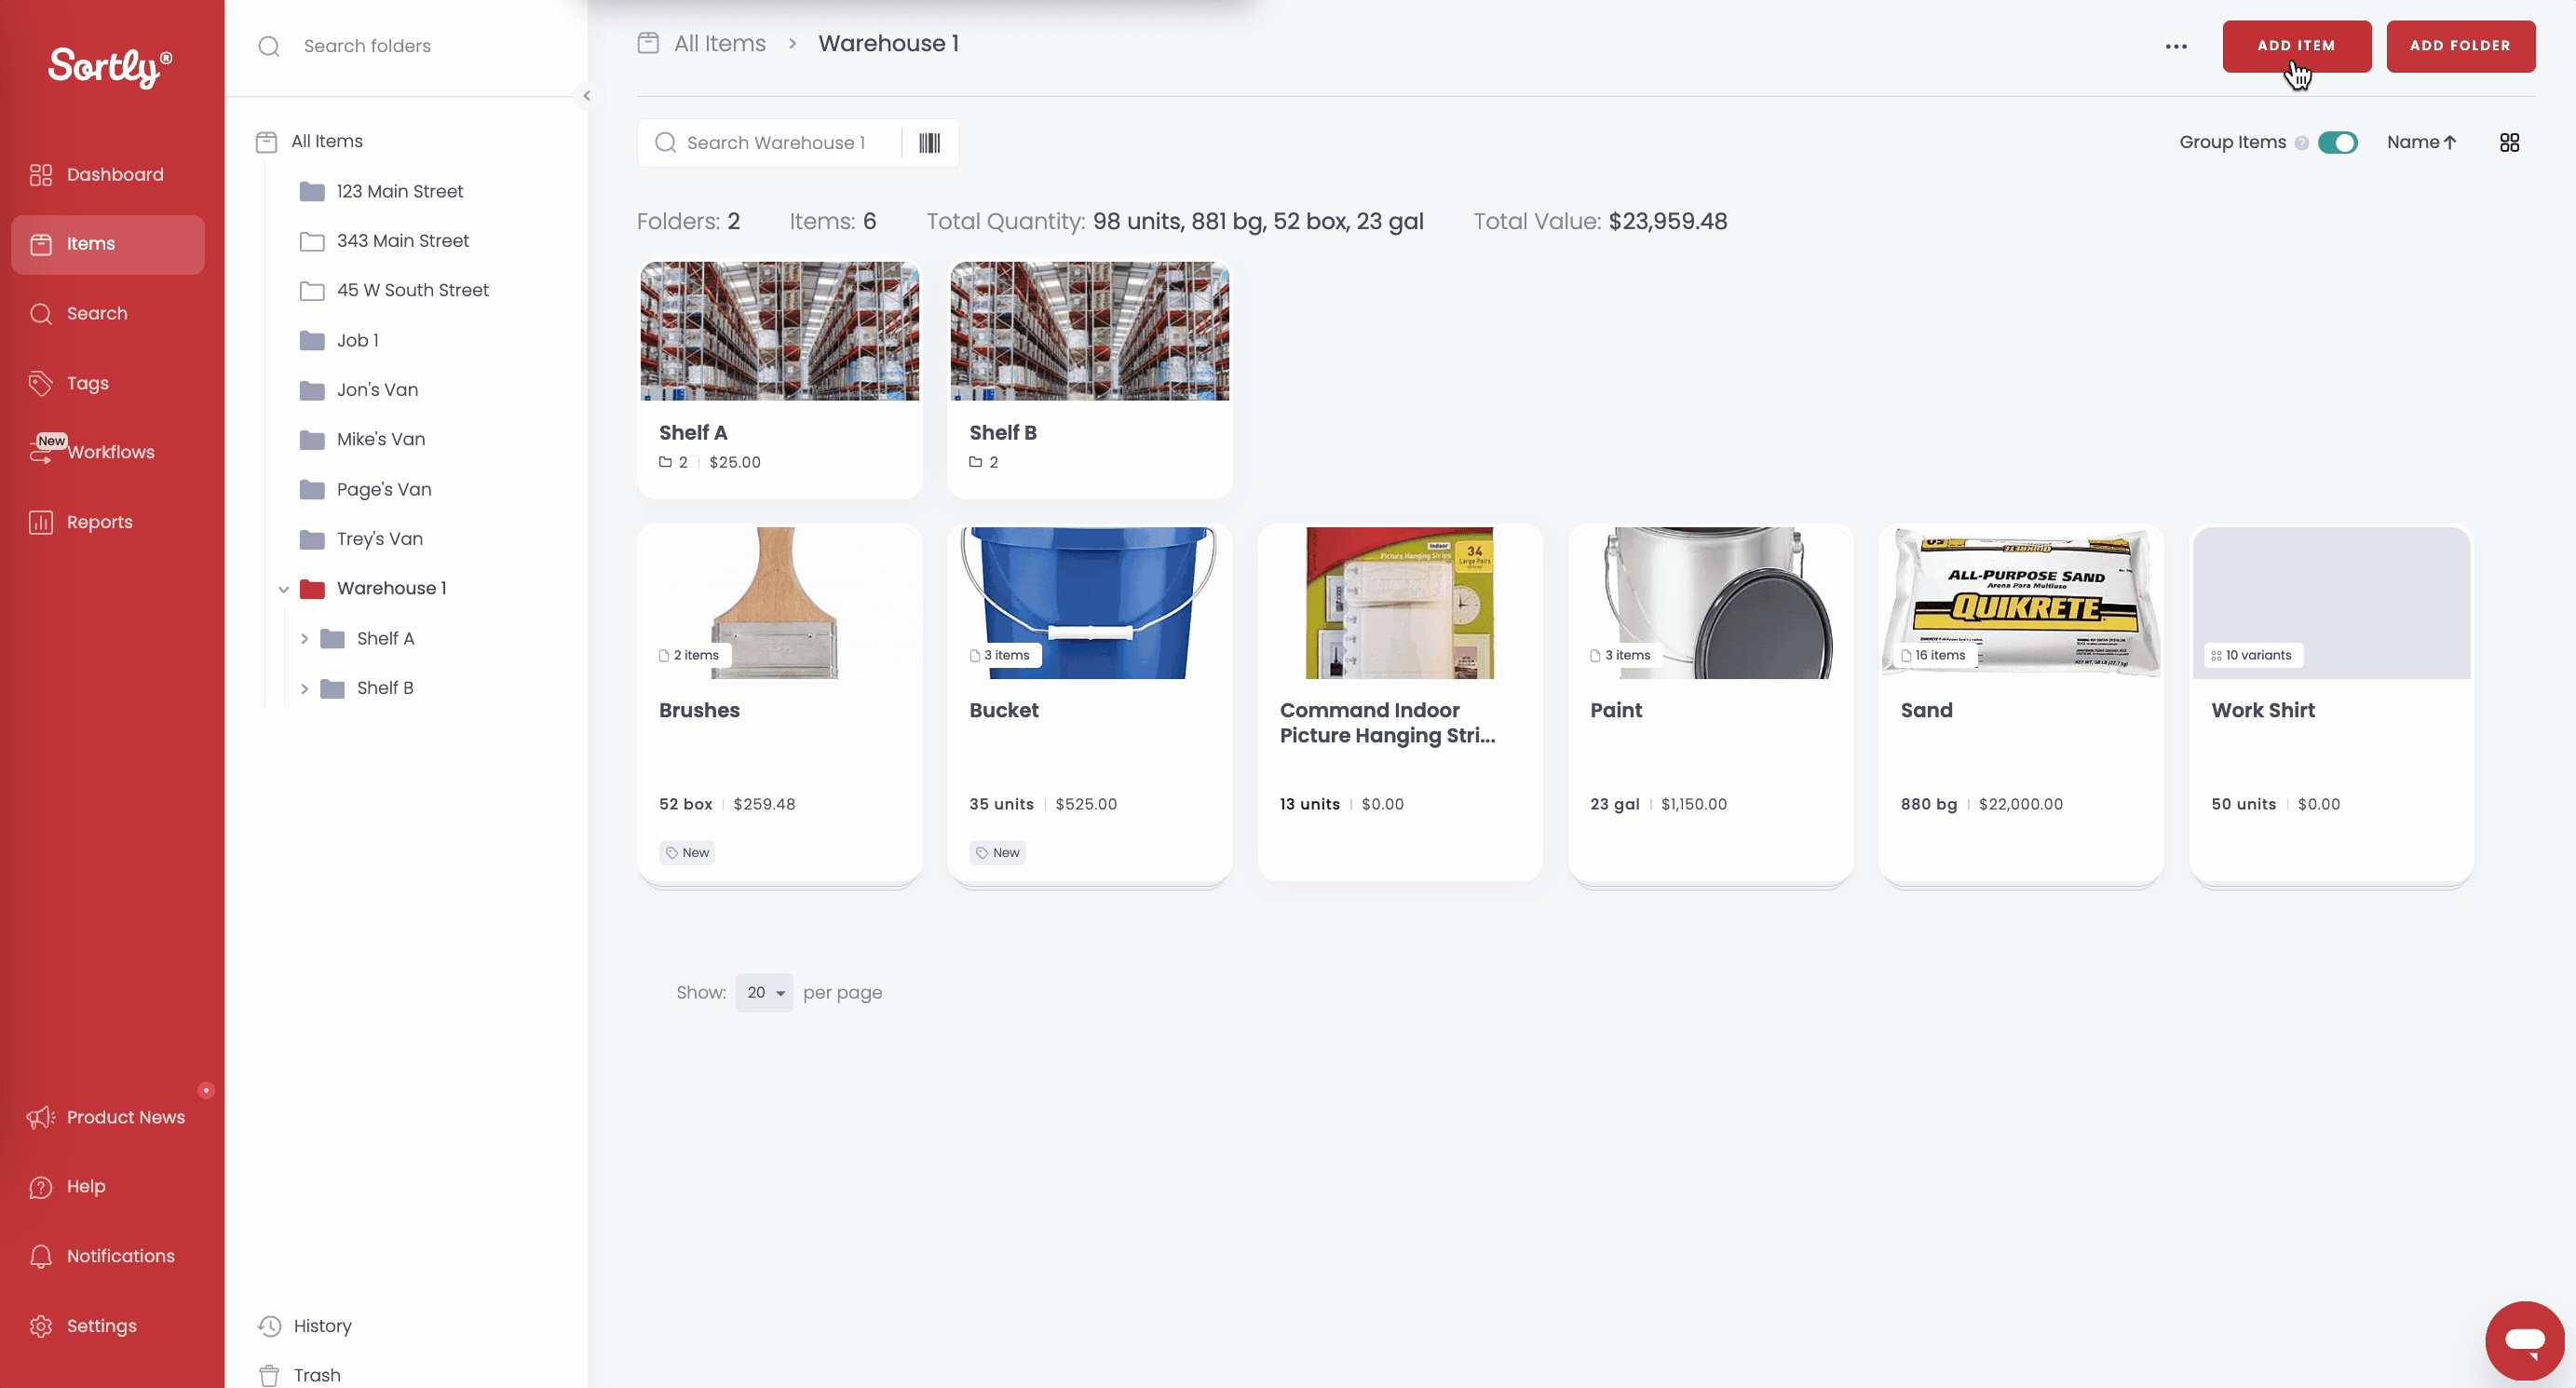Open the 20 per page dropdown
The width and height of the screenshot is (2576, 1388).
click(764, 992)
